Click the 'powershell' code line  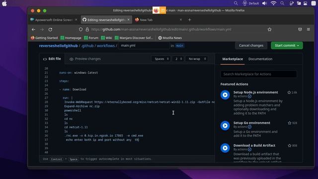pos(73,110)
